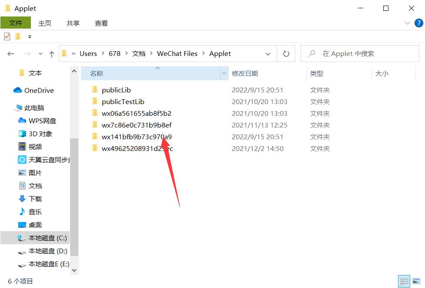Open the 图片 folder in navigation pane
Viewport: 425px width, 288px height.
(35, 173)
